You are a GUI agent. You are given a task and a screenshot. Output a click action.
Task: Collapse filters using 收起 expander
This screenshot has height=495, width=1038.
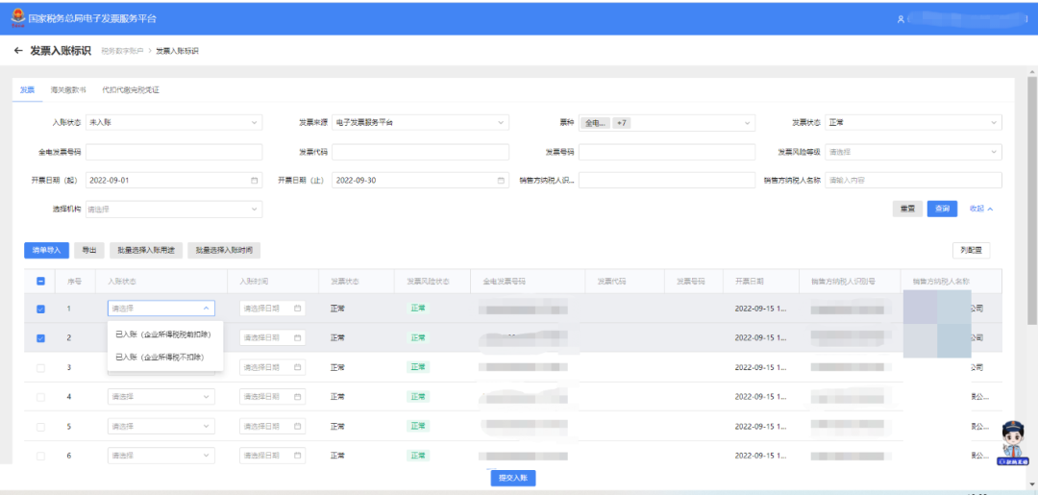click(x=980, y=209)
